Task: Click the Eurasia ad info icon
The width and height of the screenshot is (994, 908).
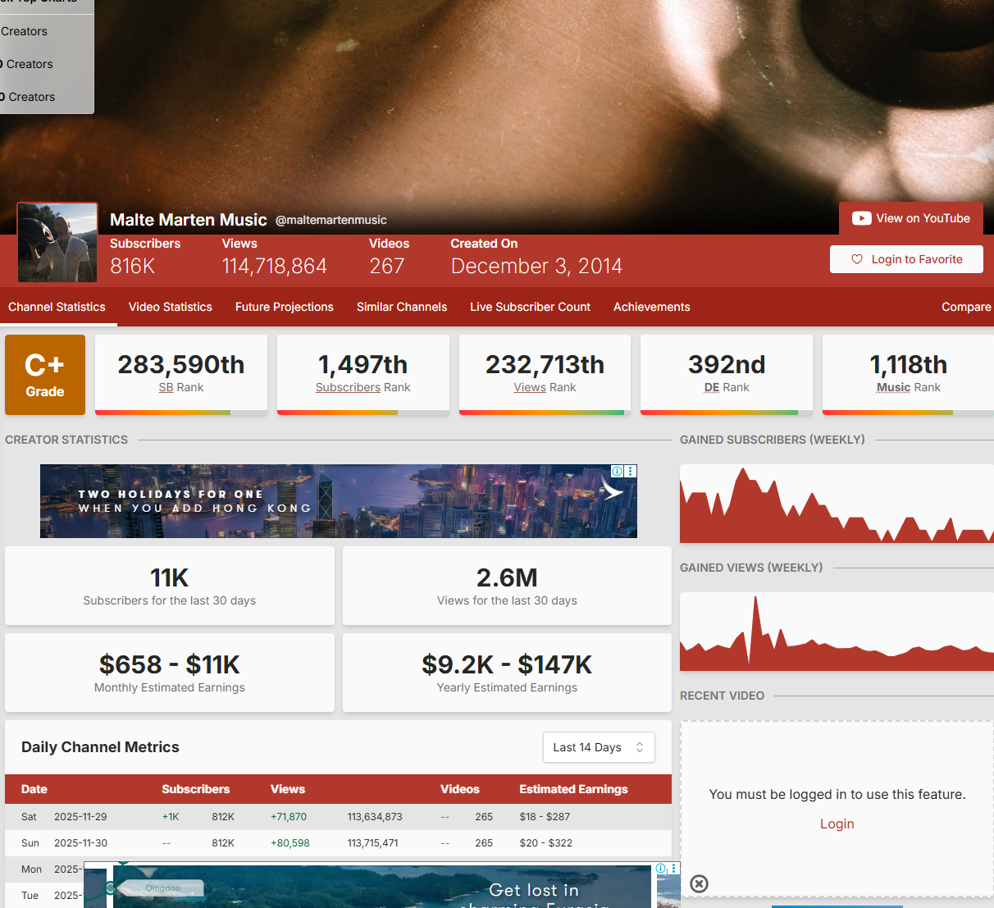Action: click(x=661, y=868)
